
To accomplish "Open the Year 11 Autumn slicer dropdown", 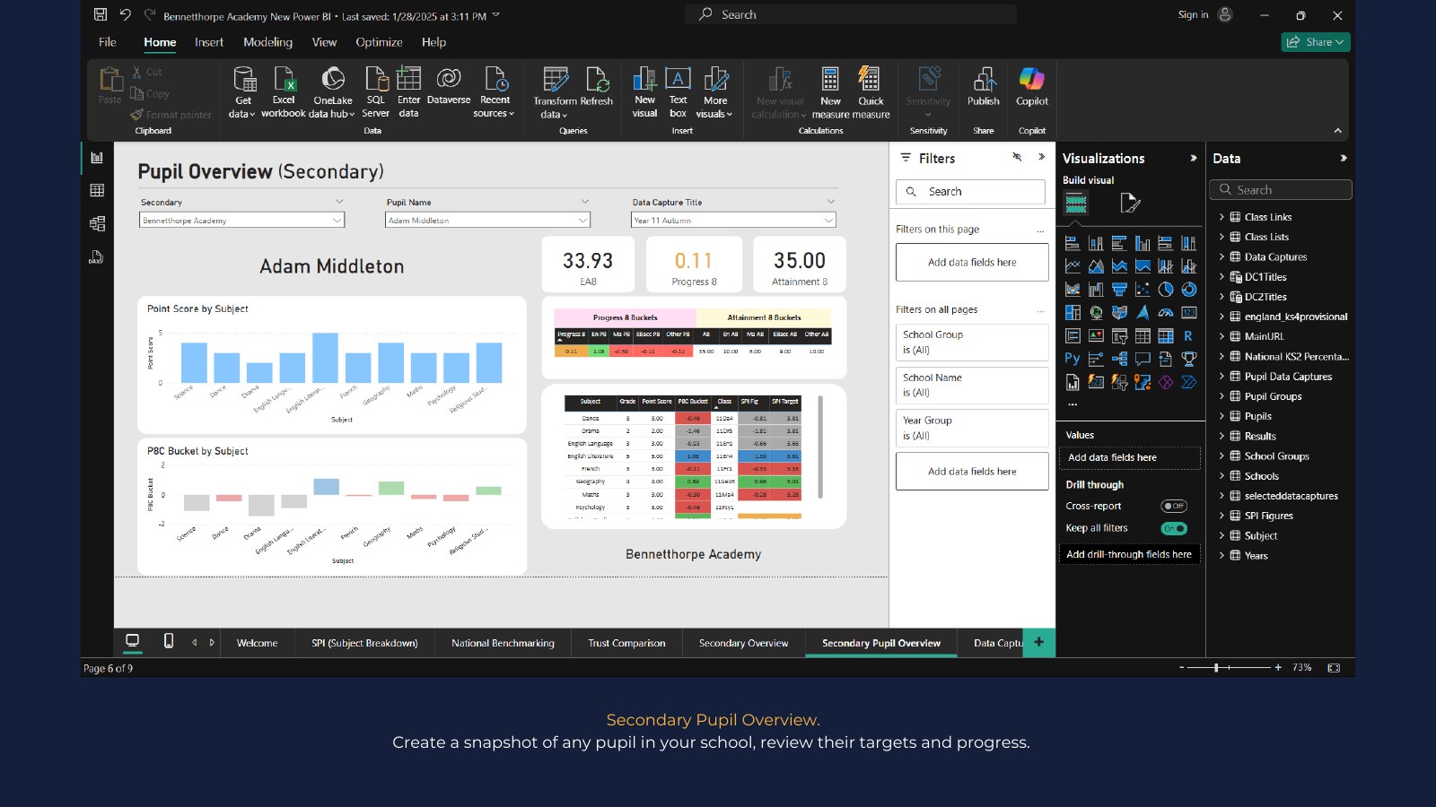I will coord(733,220).
